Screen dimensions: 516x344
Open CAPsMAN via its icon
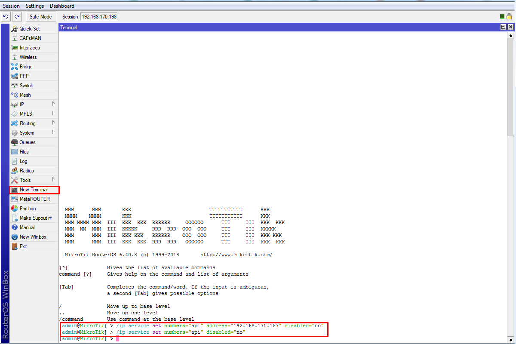pyautogui.click(x=15, y=38)
